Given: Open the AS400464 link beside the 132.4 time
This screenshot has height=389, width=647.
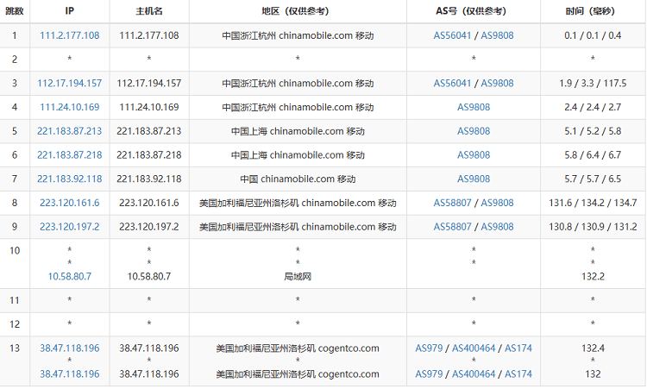Looking at the screenshot, I should coord(474,348).
